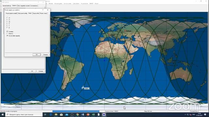The width and height of the screenshot is (209, 117).
Task: Click the Connections count in status bar
Action: [194, 111]
